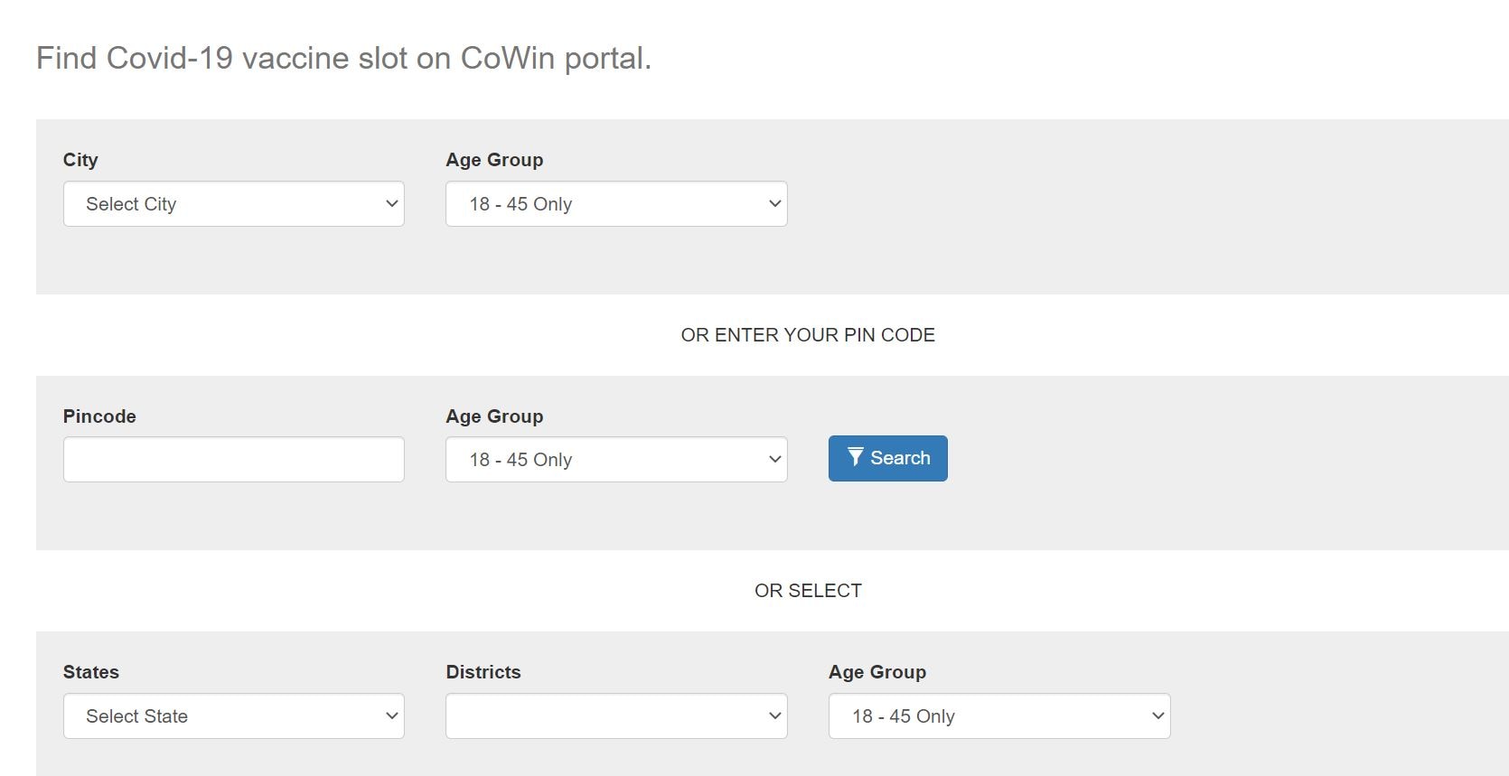
Task: Click the Pincode field label
Action: click(x=99, y=416)
